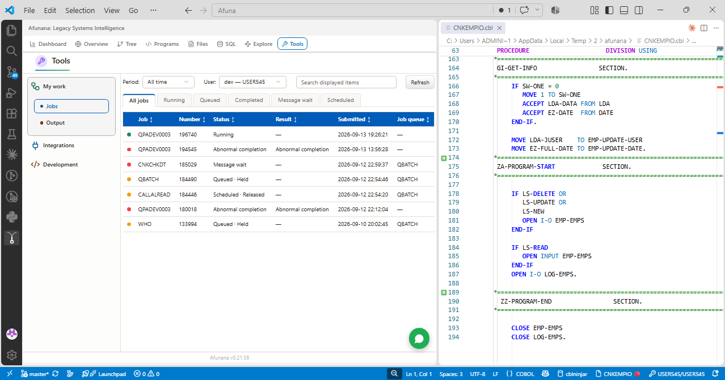Open the Explorer view in activity bar
725x380 pixels.
point(11,30)
